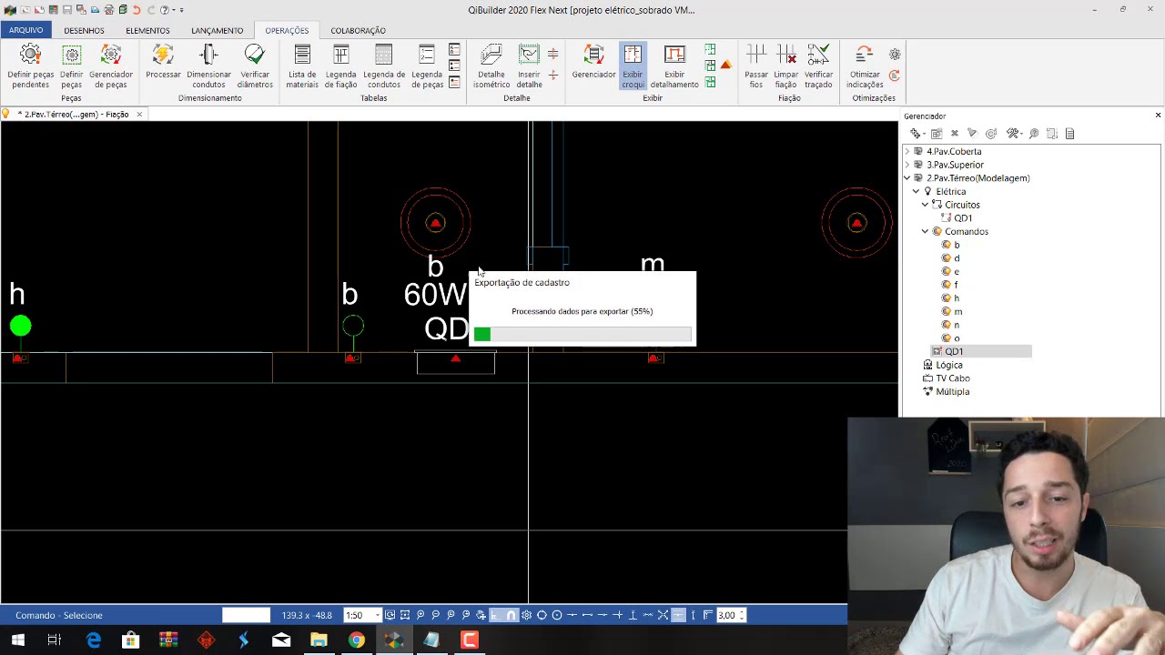Toggle the magnet snap button in status bar
The image size is (1165, 655).
pos(511,615)
